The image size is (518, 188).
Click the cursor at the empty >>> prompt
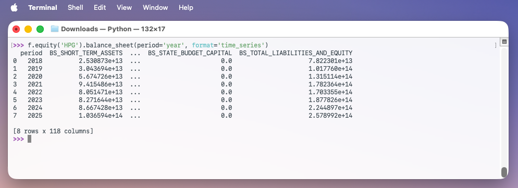(29, 139)
